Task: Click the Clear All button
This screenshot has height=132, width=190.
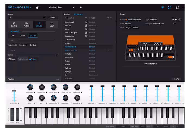Action: tap(52, 17)
